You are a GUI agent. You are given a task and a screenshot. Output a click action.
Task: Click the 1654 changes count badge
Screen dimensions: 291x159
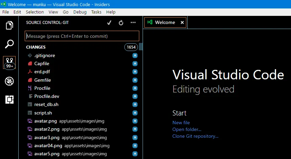coord(131,47)
